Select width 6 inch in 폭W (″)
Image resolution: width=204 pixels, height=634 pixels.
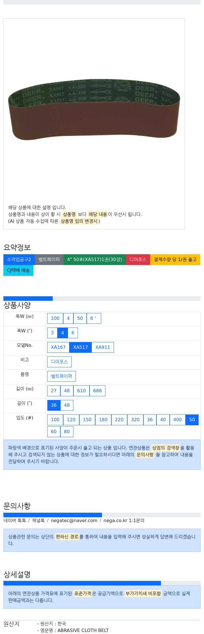click(73, 333)
